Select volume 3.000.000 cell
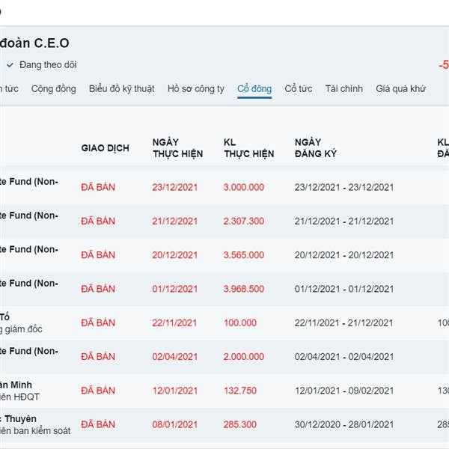 (244, 187)
